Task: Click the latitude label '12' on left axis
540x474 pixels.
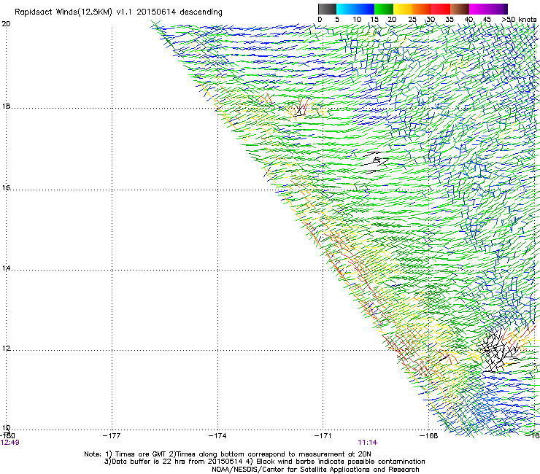Action: click(6, 349)
